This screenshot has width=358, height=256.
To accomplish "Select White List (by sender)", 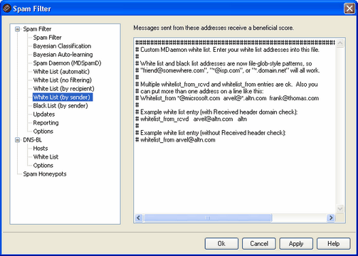I will click(63, 97).
